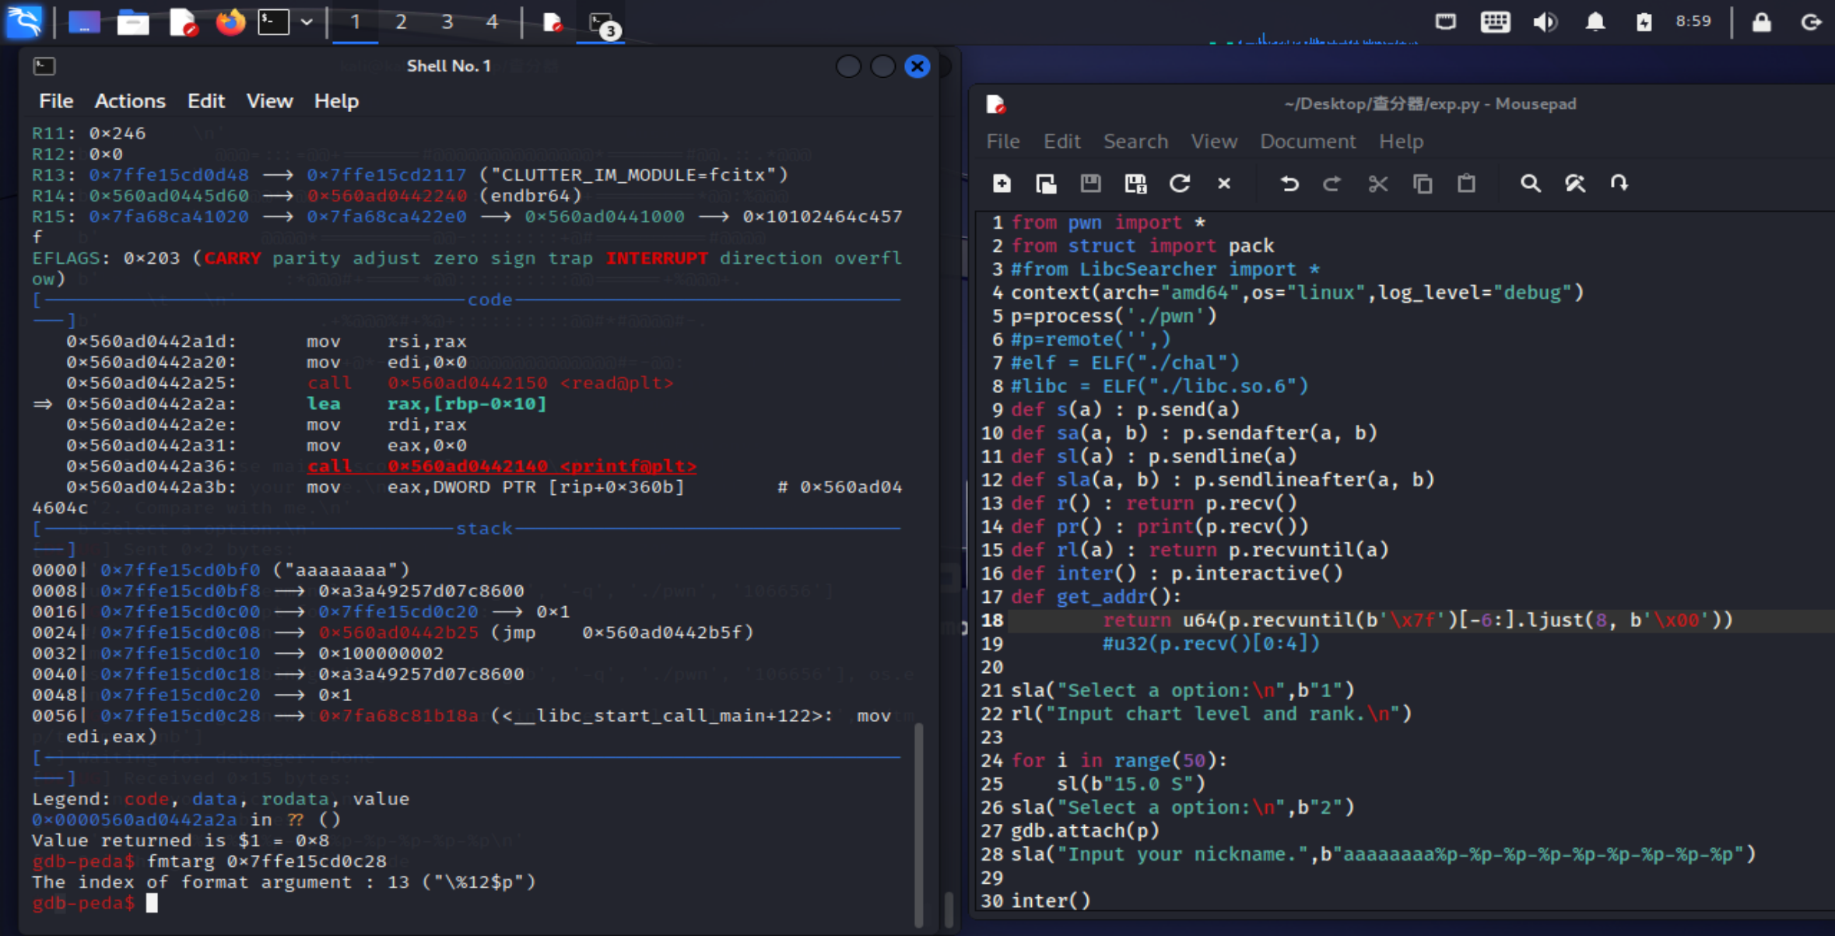
Task: Create a new document in Mousepad
Action: tap(1002, 184)
